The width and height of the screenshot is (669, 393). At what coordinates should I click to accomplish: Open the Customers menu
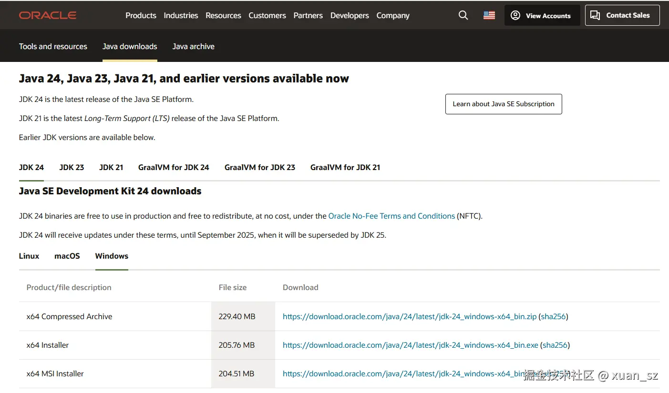(x=267, y=15)
